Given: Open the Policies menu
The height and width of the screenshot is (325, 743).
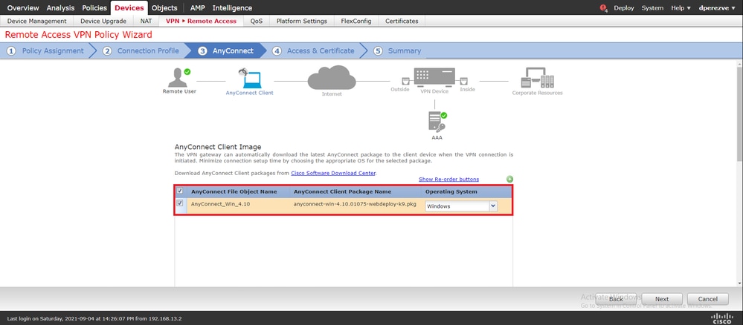Looking at the screenshot, I should click(94, 8).
